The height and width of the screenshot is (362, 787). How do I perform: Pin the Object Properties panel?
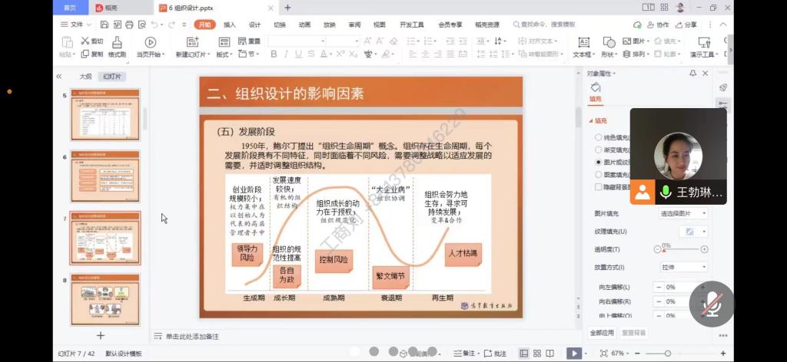(692, 74)
